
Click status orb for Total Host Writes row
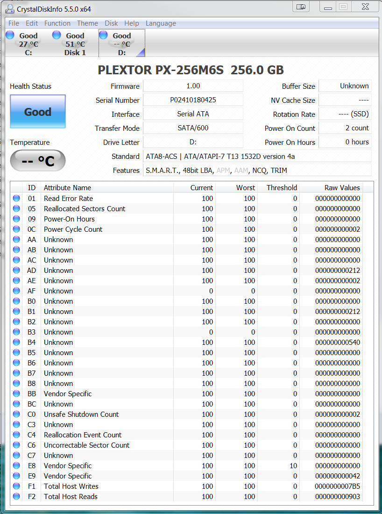[17, 486]
